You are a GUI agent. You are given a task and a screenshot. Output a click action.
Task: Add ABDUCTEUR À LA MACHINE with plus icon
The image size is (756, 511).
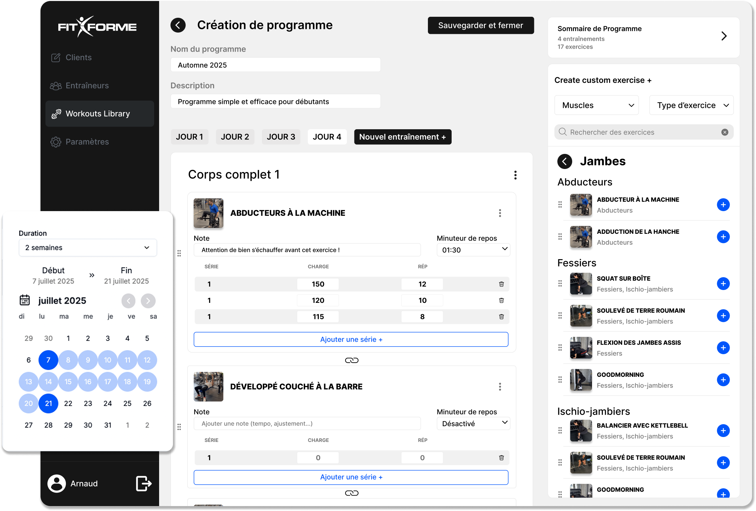pyautogui.click(x=723, y=205)
